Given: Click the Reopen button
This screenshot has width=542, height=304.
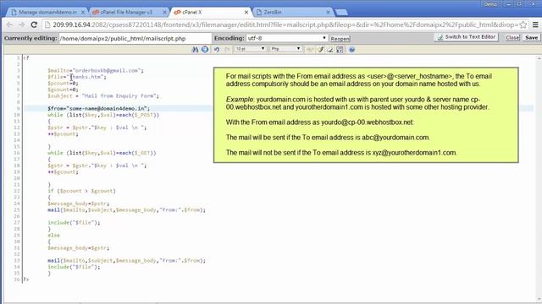Looking at the screenshot, I should [340, 39].
